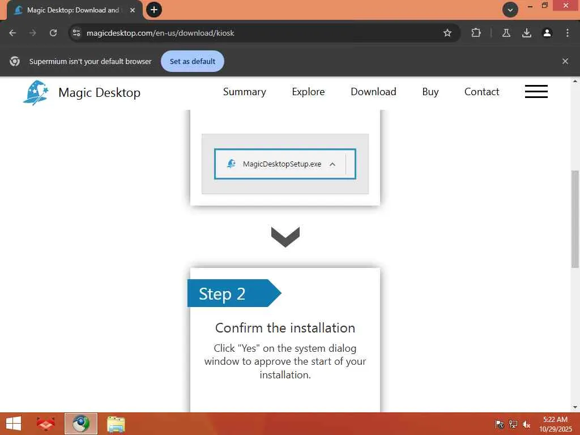Click the Magic Desktop wizard hat logo
Image resolution: width=580 pixels, height=435 pixels.
click(36, 93)
